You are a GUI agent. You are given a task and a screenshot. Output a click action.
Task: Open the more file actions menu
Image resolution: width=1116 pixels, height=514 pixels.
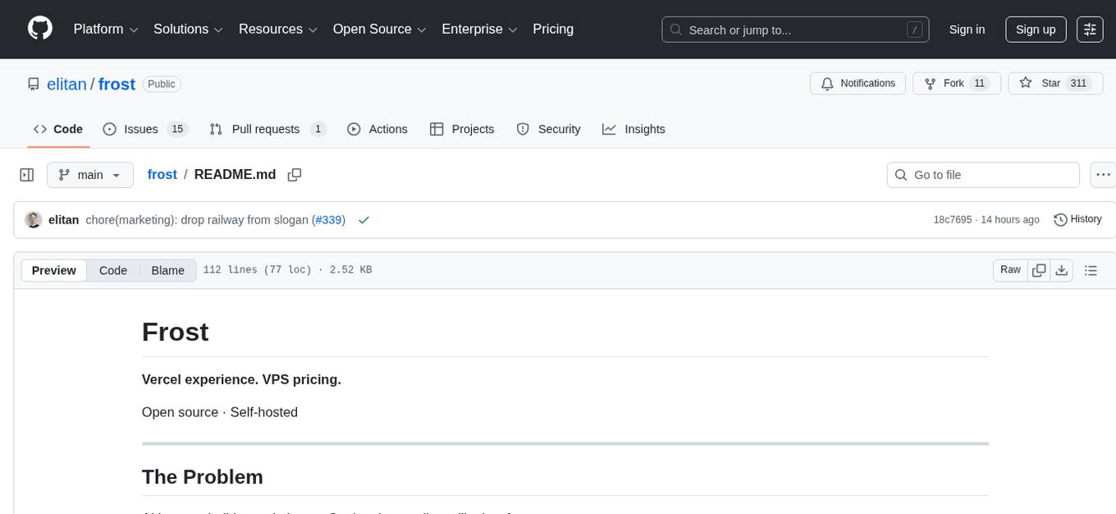click(1103, 175)
